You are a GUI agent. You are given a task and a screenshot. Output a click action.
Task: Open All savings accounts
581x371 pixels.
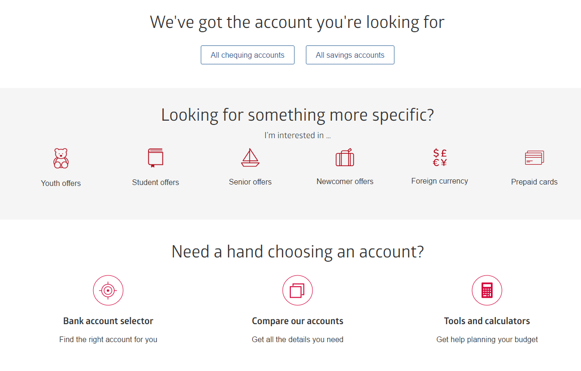pyautogui.click(x=350, y=55)
